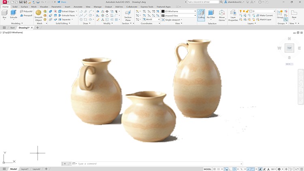304x171 pixels.
Task: Click the Share button
Action: (x=62, y=2)
